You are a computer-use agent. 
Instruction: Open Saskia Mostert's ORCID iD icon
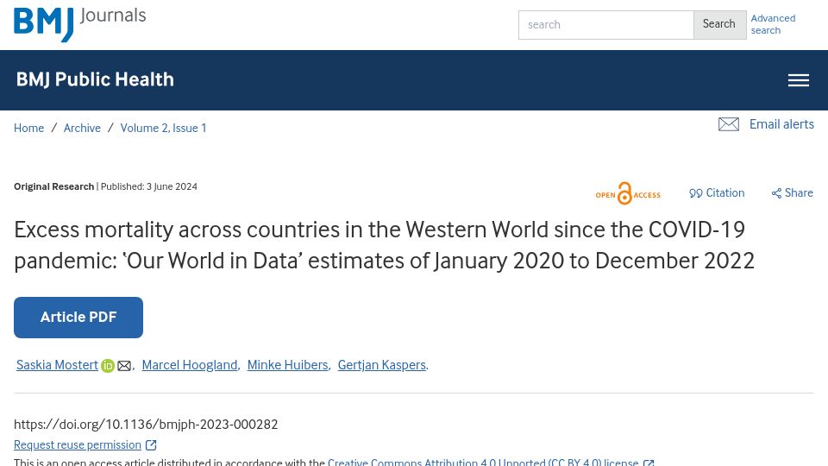point(108,366)
